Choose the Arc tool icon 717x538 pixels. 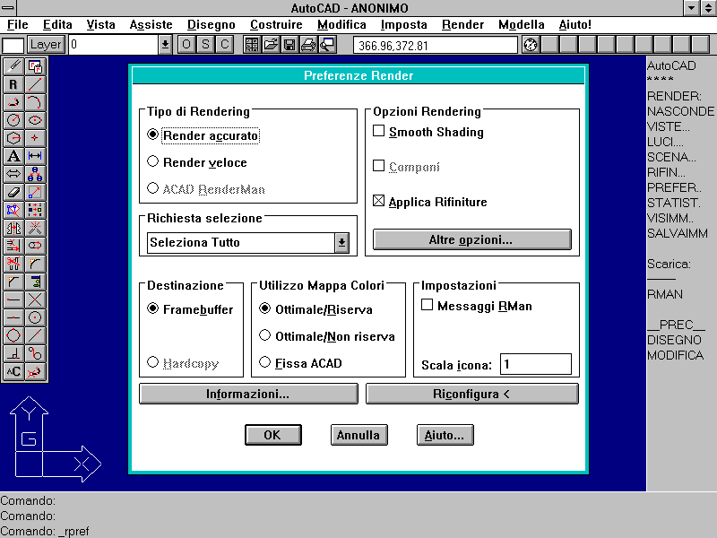(35, 102)
